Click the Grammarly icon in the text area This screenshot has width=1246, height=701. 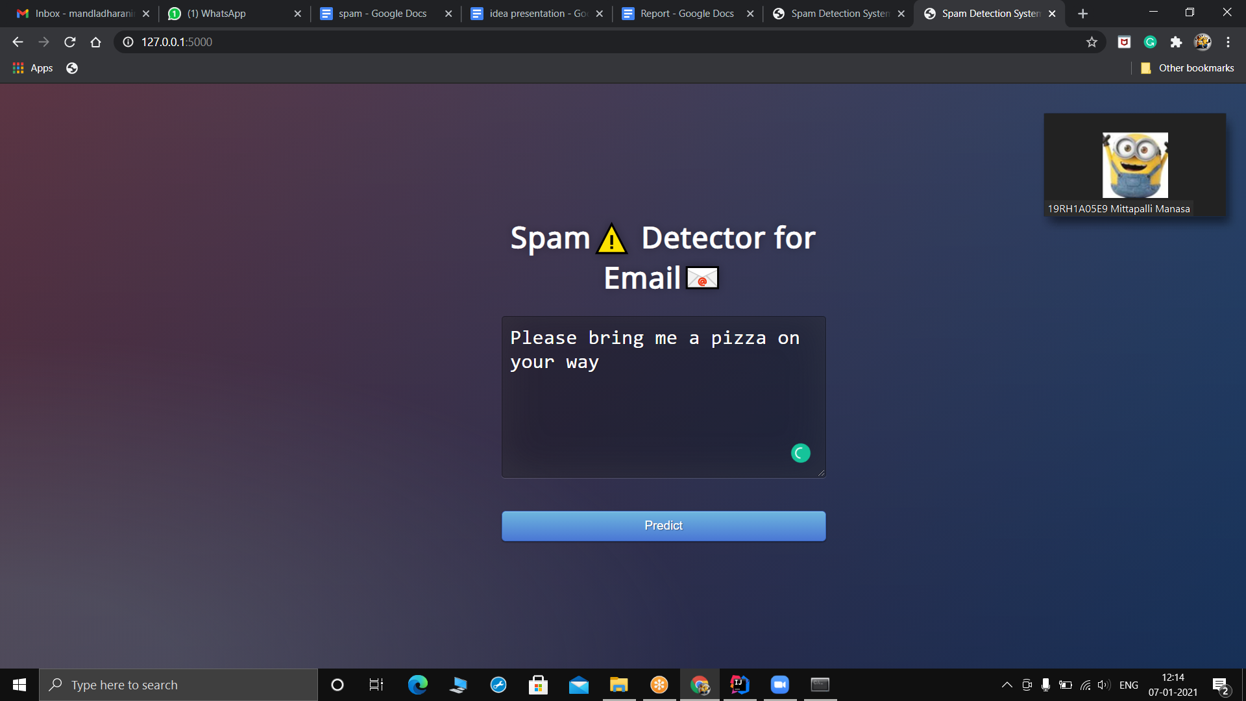(x=800, y=453)
